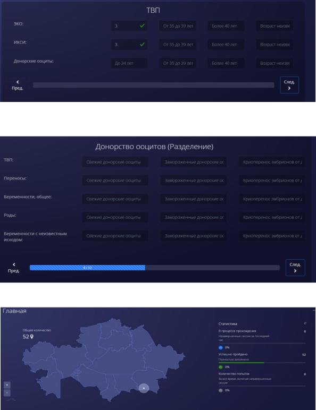The height and width of the screenshot is (410, 316).
Task: Click the refresh icon in Статистика header
Action: coord(305,323)
